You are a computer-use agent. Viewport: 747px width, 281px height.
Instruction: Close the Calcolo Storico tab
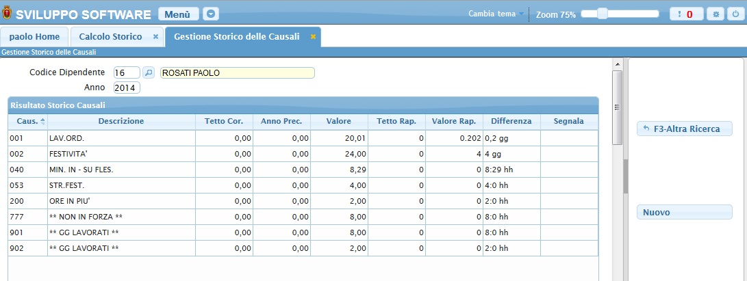coord(155,37)
